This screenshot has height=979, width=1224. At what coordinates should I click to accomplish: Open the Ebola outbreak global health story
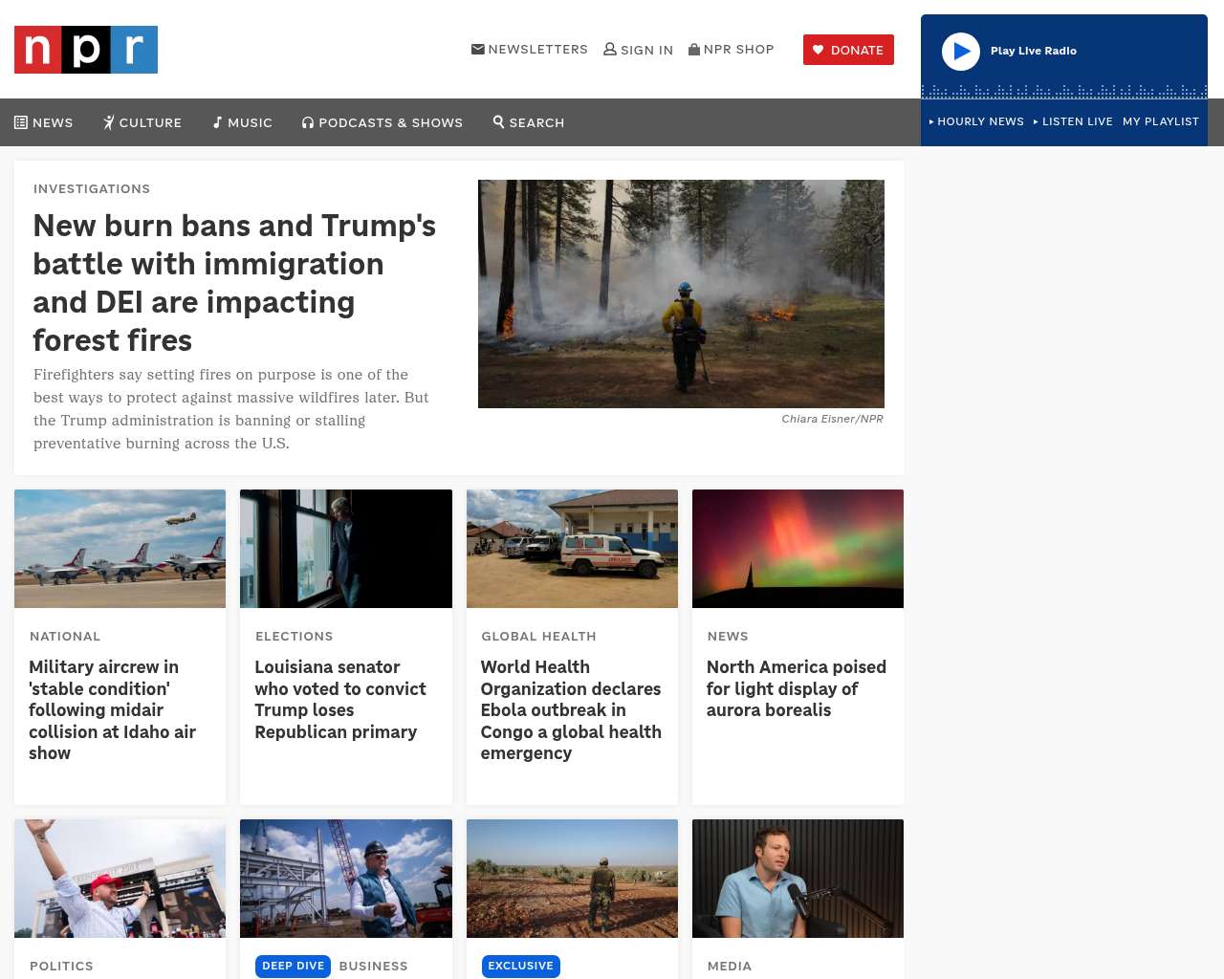click(x=571, y=709)
